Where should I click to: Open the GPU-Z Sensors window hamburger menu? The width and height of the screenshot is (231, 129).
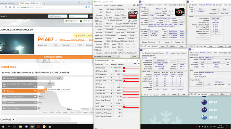pos(139,64)
